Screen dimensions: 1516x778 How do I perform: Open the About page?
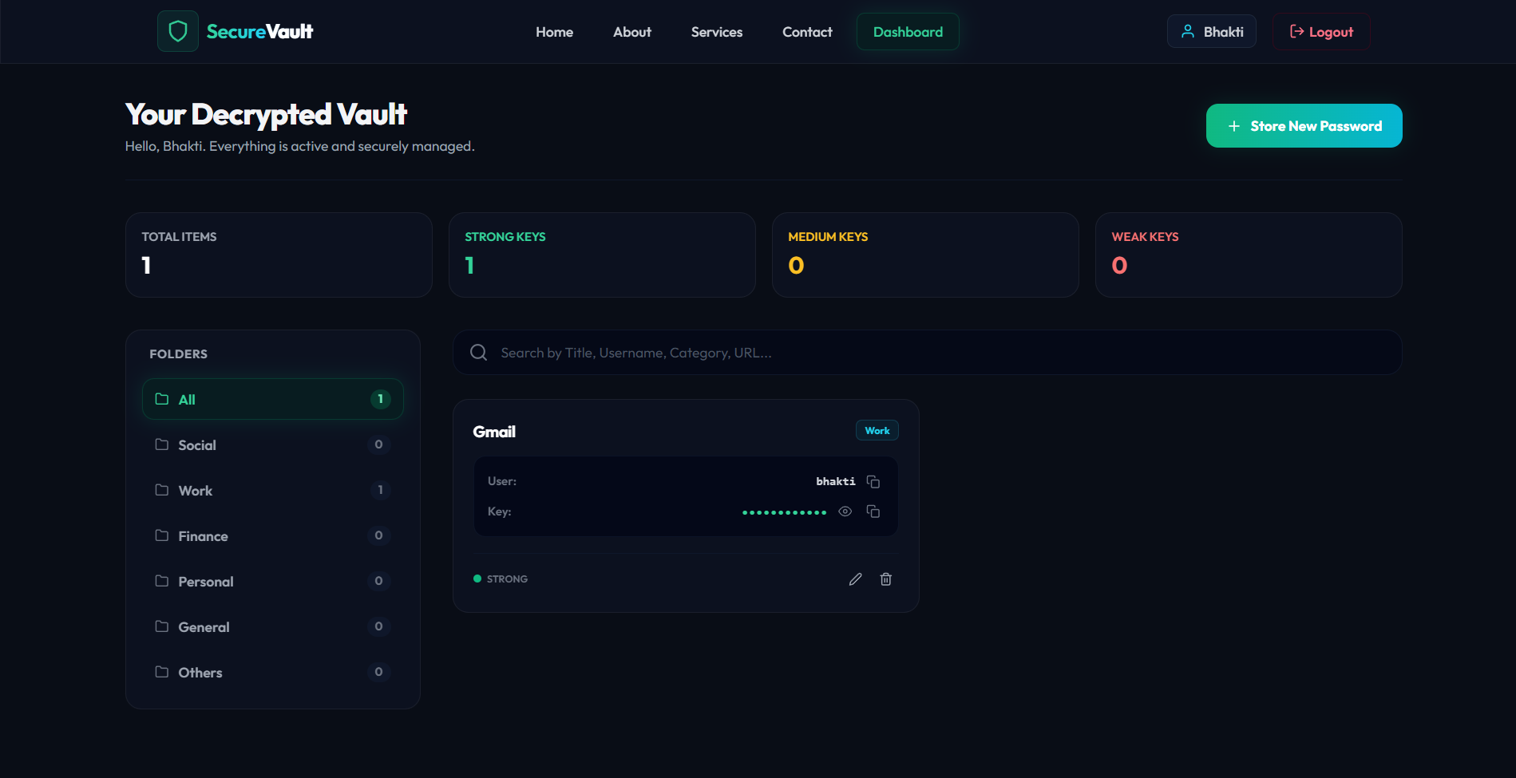632,32
